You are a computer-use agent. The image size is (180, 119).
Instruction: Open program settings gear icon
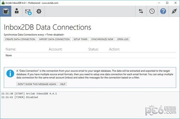point(39,11)
